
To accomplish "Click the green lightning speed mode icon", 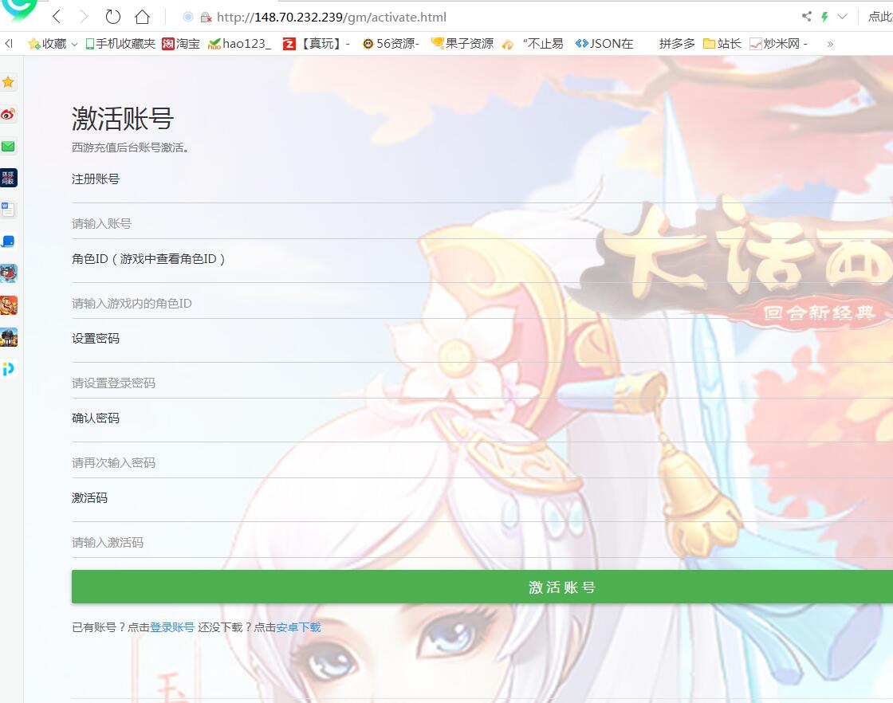I will [824, 17].
